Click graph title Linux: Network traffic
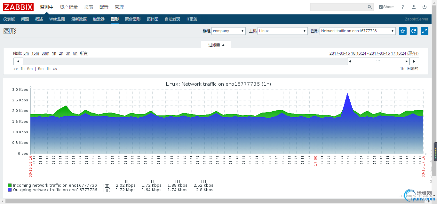437x204 pixels. [x=219, y=84]
